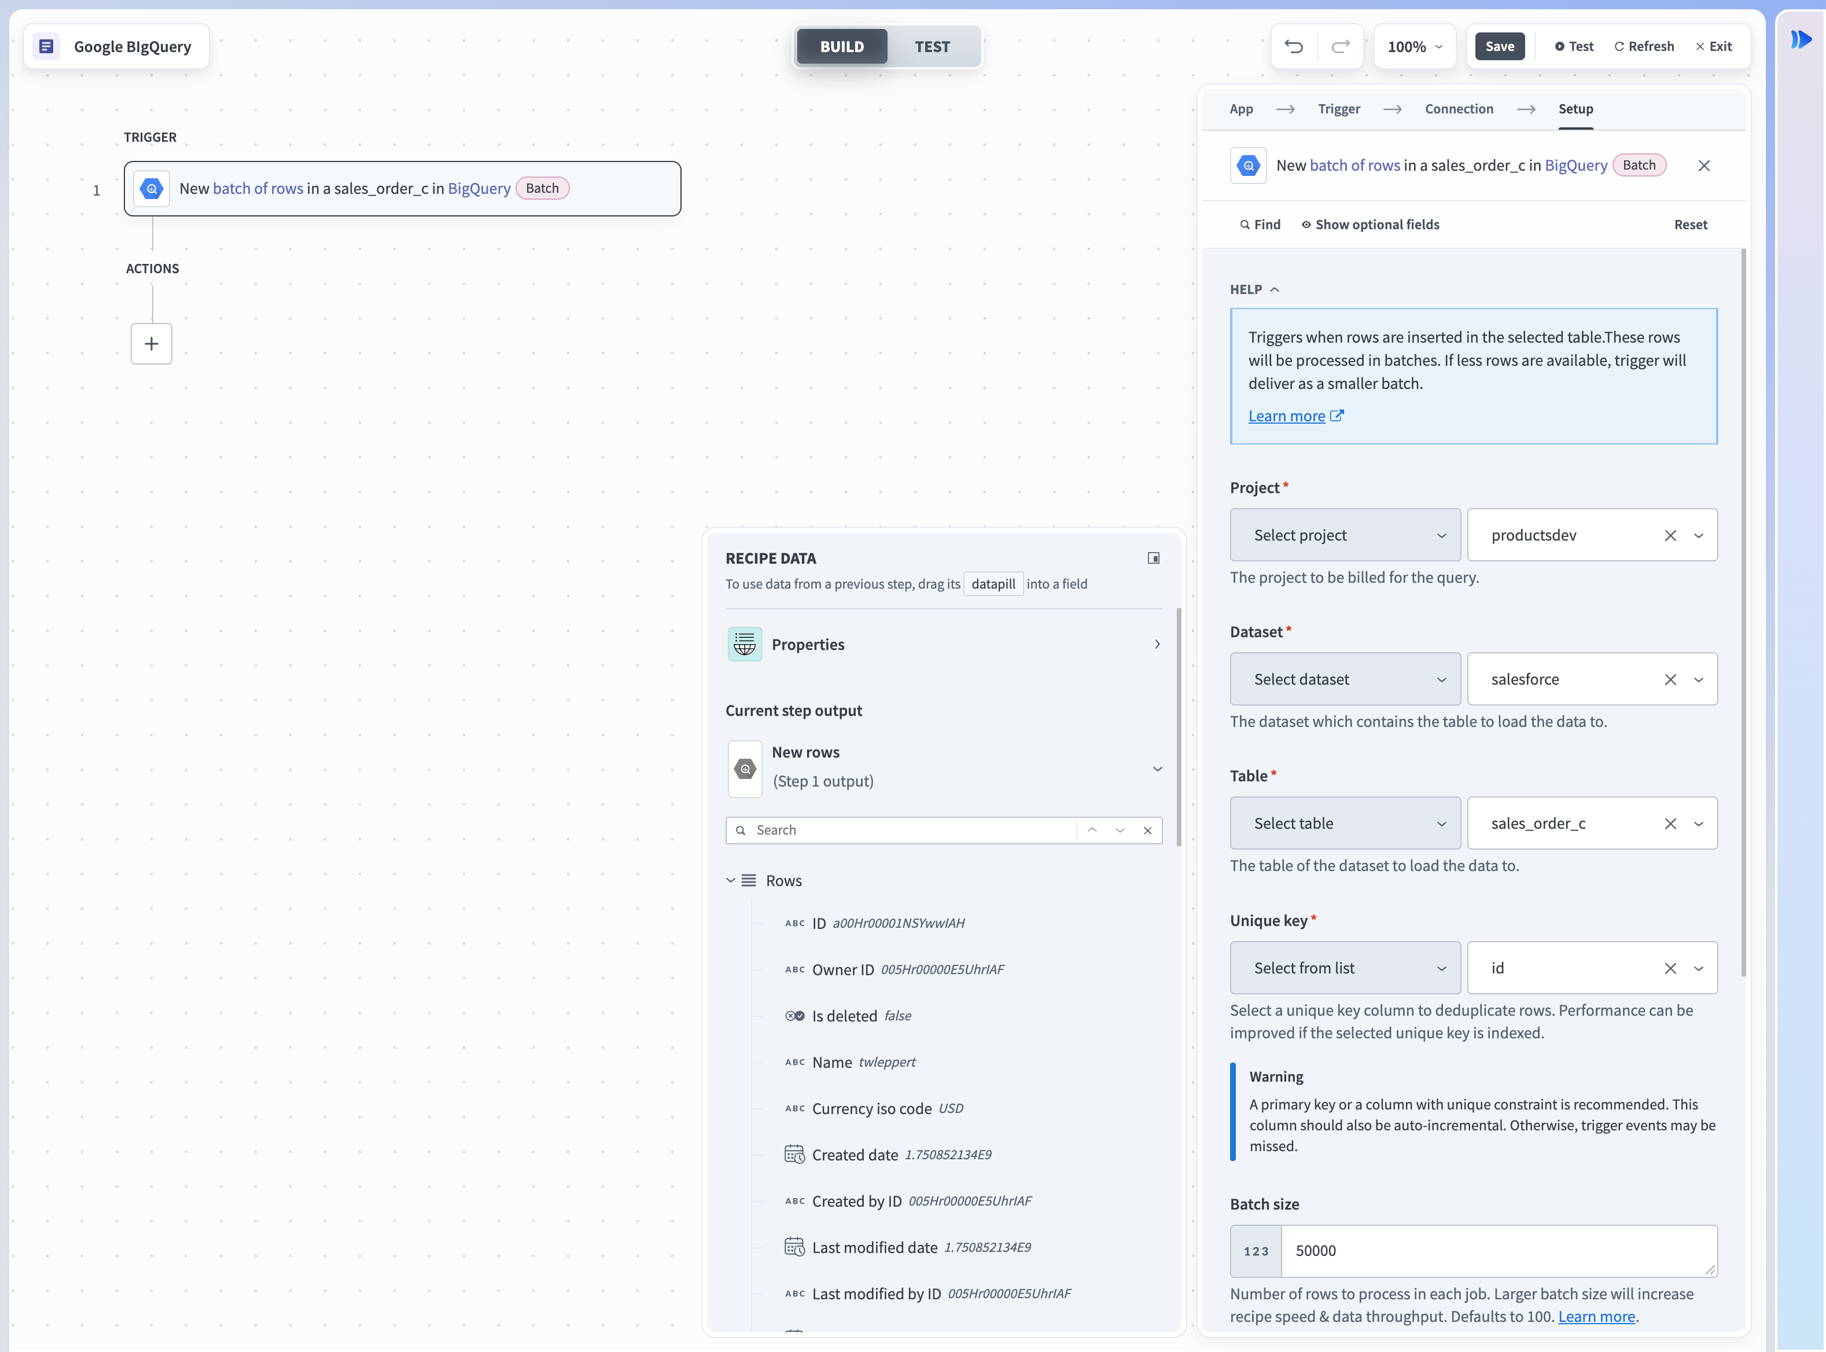Click the Batch size input field

(1499, 1251)
